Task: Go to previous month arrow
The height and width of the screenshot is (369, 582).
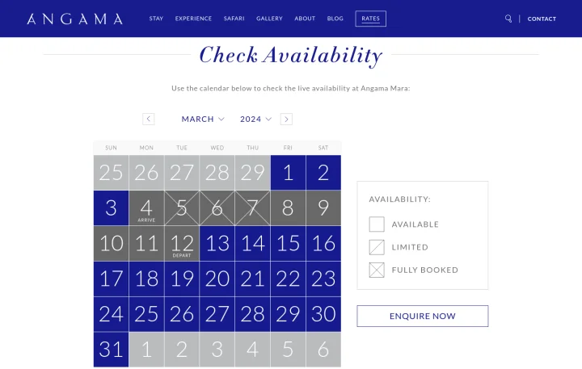Action: click(149, 119)
